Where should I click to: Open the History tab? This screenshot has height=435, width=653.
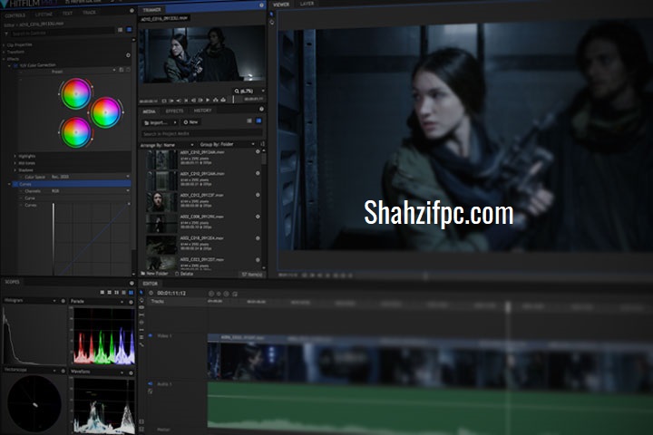202,111
